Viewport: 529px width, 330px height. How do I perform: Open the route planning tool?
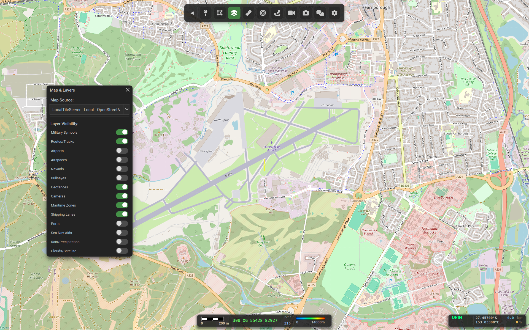point(277,13)
